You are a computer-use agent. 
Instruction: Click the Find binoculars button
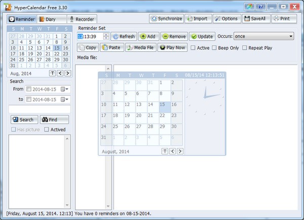click(54, 120)
